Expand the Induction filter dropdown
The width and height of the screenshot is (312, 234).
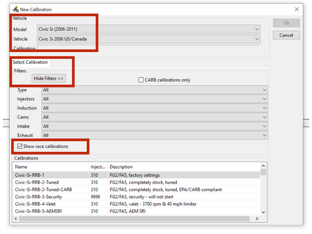(154, 108)
